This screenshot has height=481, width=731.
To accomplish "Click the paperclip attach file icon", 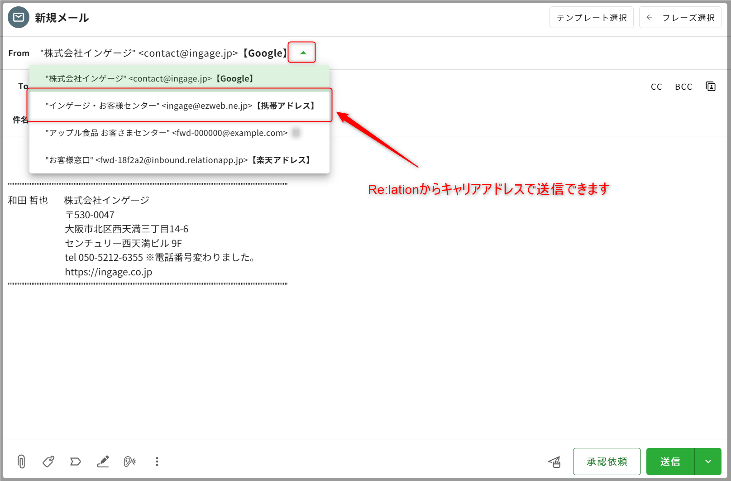I will (x=21, y=462).
